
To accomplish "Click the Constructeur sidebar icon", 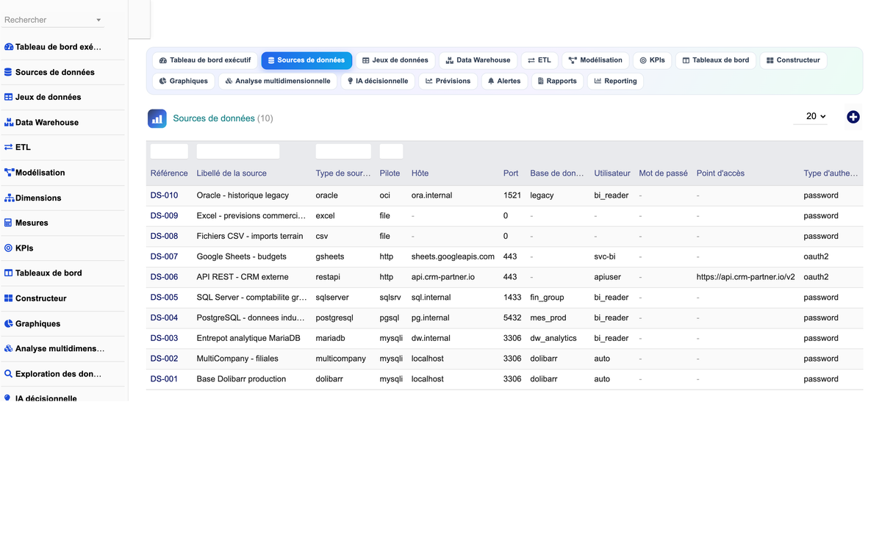I will [x=9, y=298].
